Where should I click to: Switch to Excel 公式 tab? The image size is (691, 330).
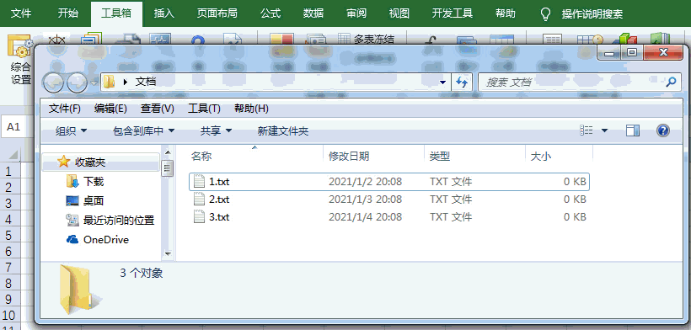point(271,13)
